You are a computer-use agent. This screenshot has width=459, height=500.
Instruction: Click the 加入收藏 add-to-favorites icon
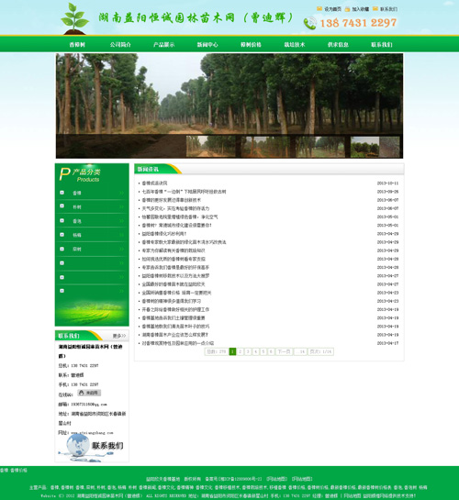(x=347, y=9)
